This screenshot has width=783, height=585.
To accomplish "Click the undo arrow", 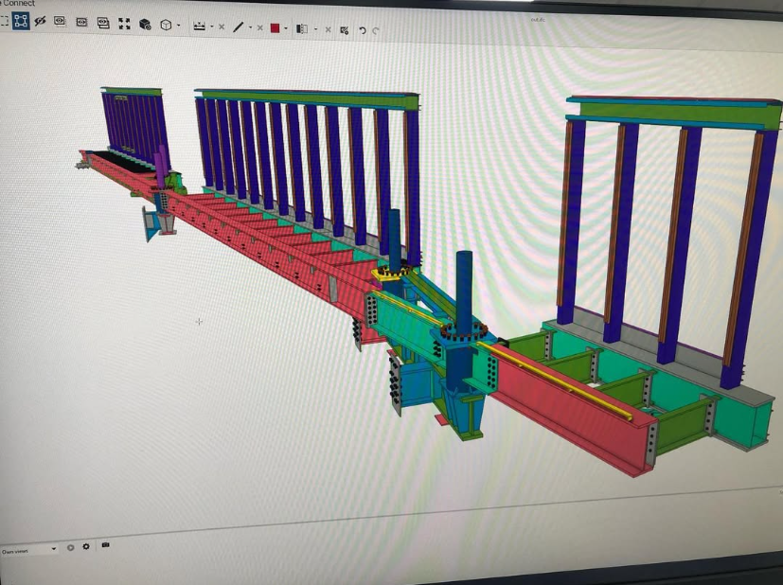I will pyautogui.click(x=361, y=29).
